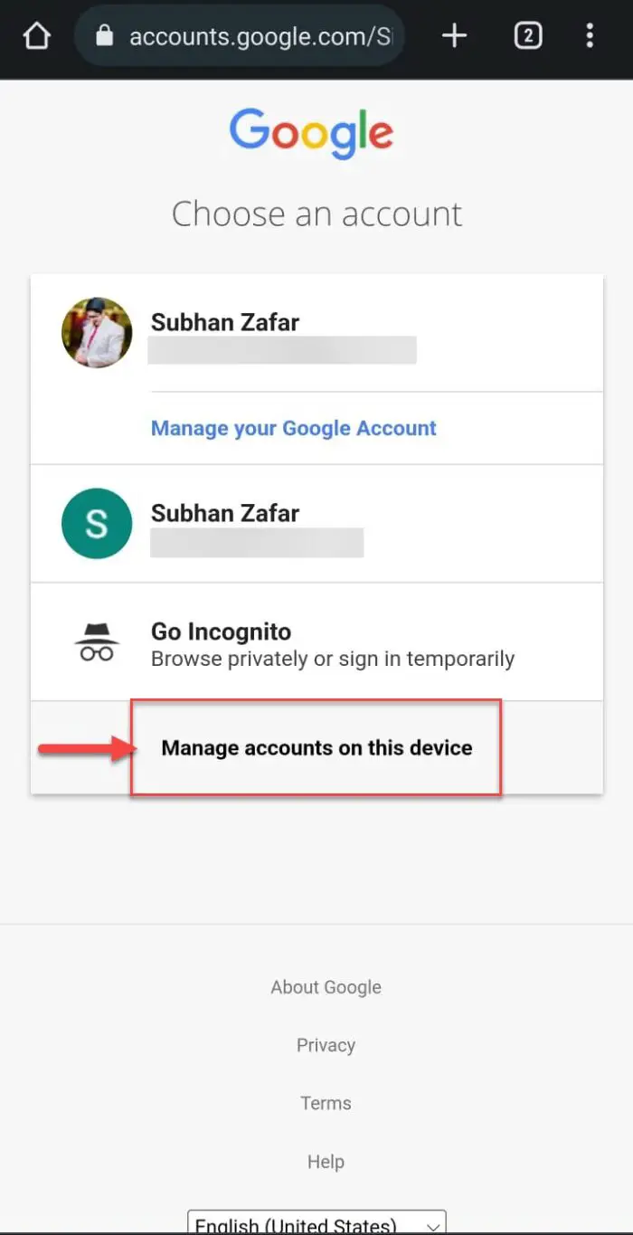View Google's Privacy policy
633x1235 pixels.
point(326,1045)
